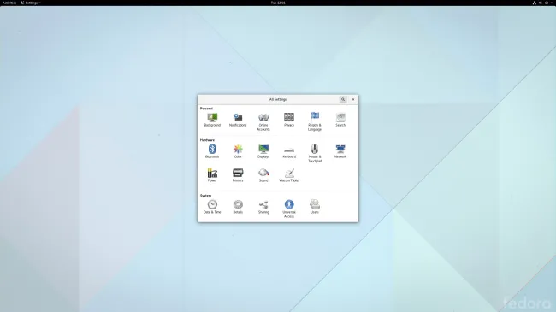Open the Details settings panel
Viewport: 556px width, 312px height.
[x=238, y=207]
